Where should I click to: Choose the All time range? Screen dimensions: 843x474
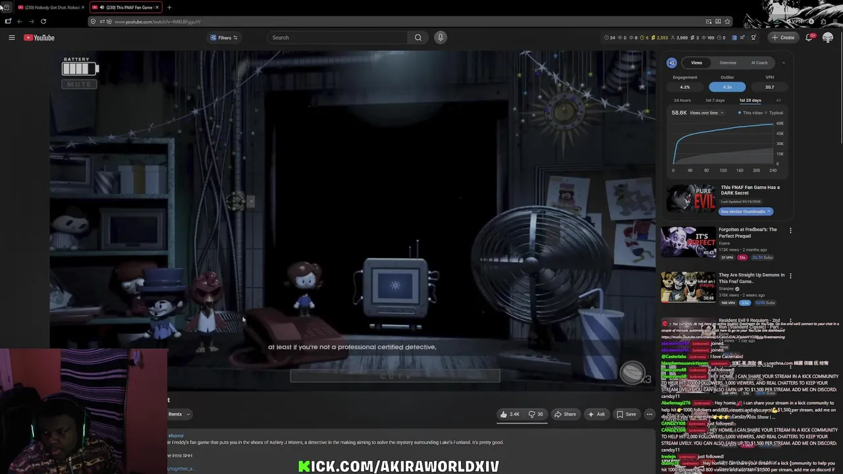coord(778,100)
